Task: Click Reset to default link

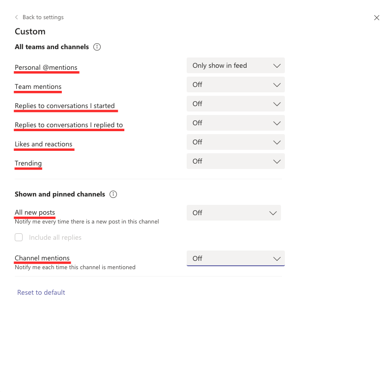Action: 41,292
